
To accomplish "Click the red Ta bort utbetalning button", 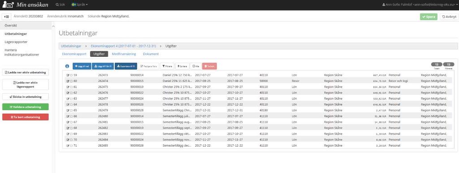I will click(26, 117).
